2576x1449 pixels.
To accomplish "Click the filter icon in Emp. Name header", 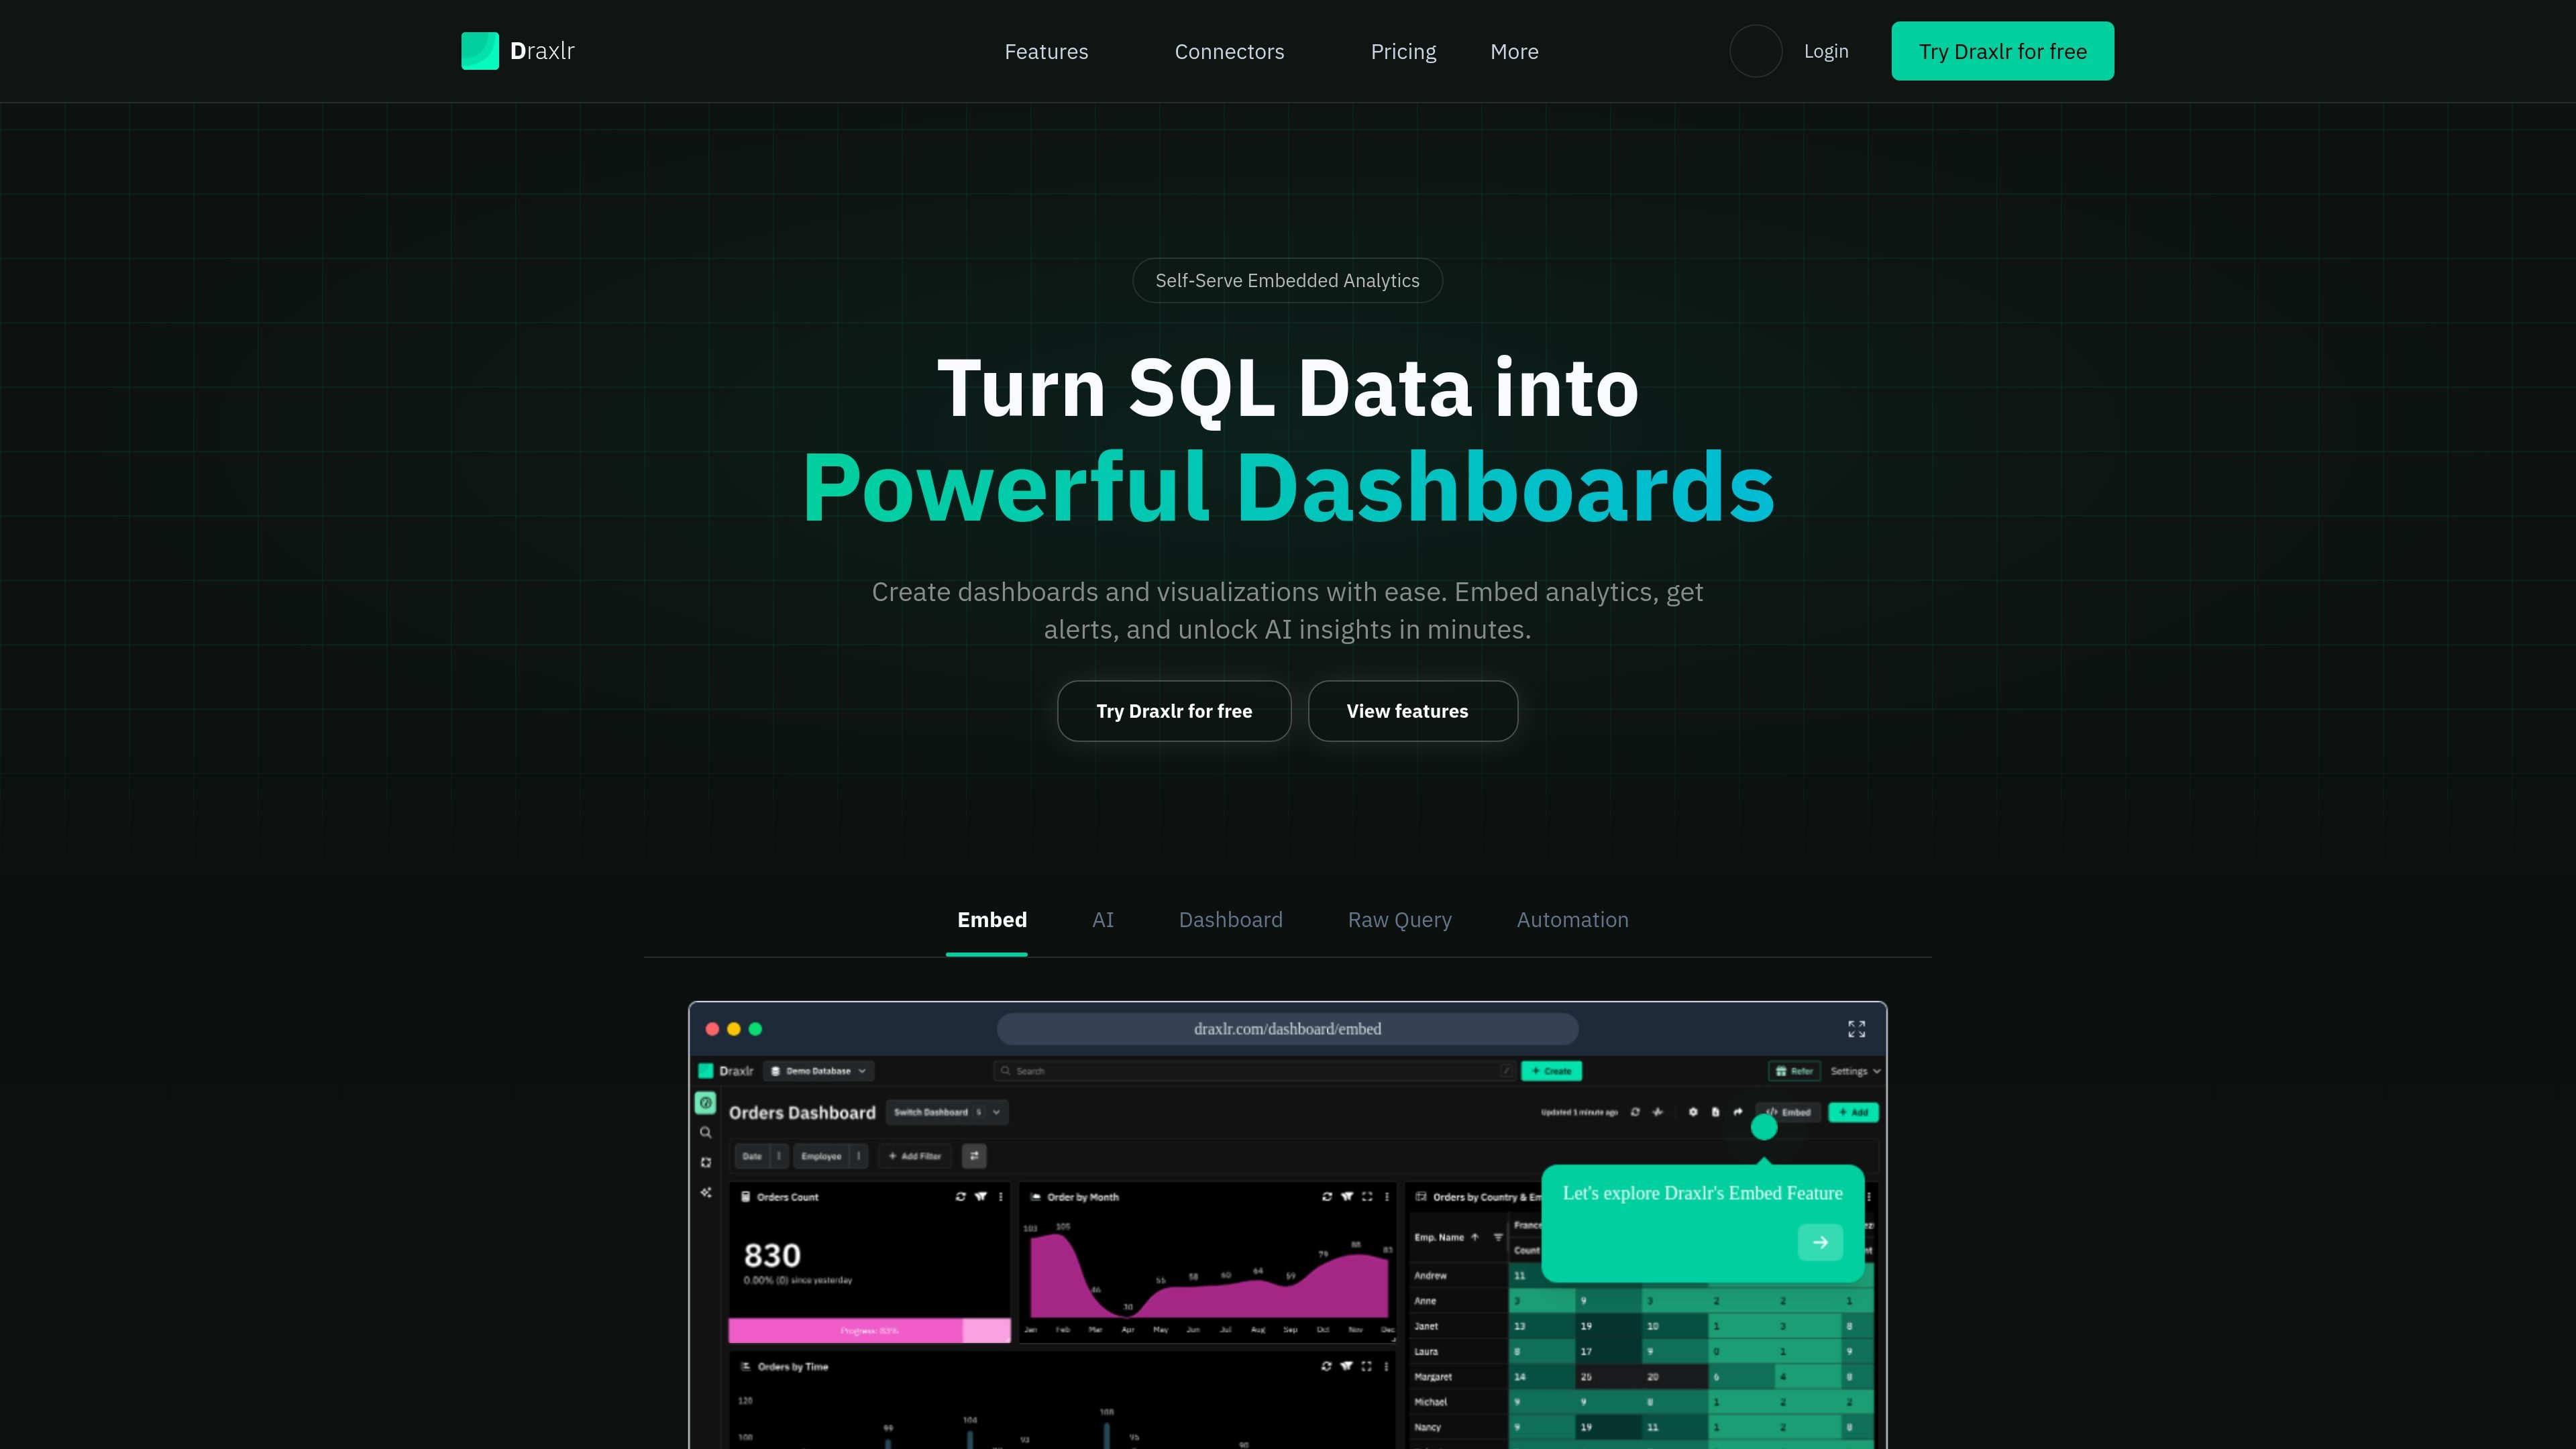I will pos(1498,1237).
